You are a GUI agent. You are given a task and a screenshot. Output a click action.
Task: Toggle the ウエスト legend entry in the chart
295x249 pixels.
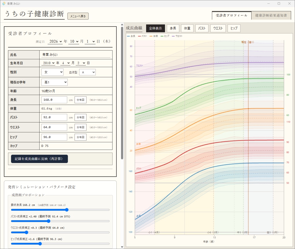pos(177,36)
